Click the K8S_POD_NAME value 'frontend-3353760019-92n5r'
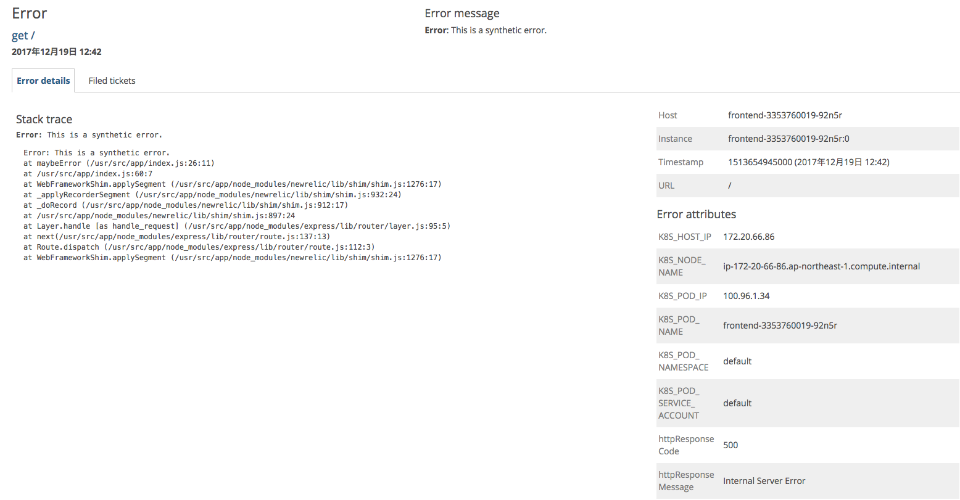Image resolution: width=960 pixels, height=500 pixels. (x=780, y=326)
